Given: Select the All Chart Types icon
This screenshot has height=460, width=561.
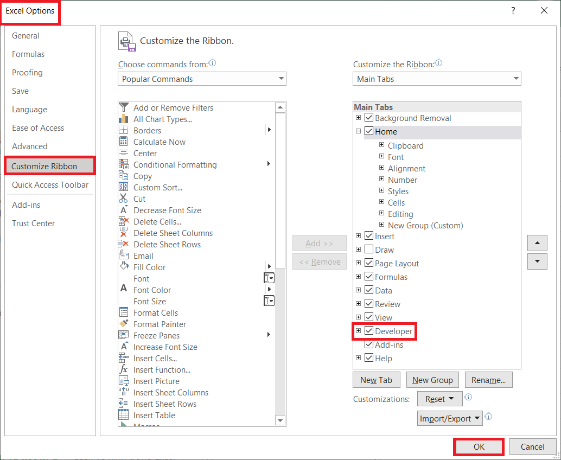Looking at the screenshot, I should click(x=124, y=119).
